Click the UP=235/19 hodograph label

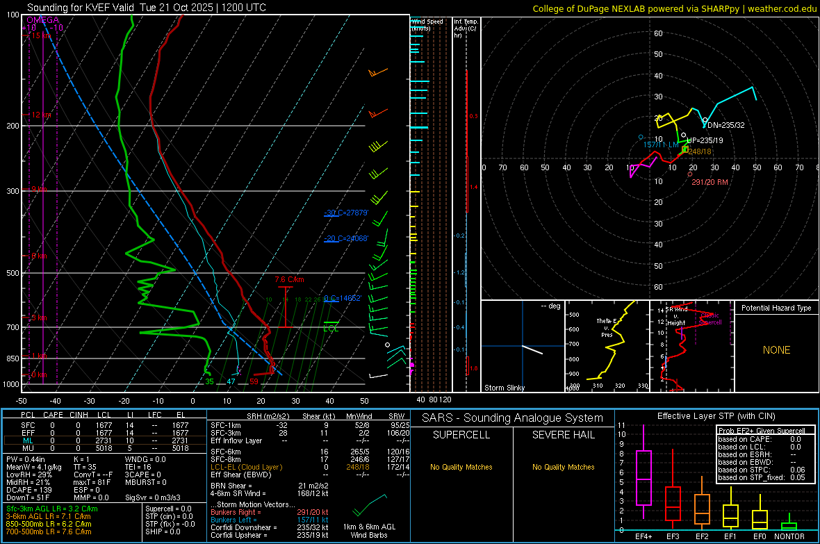coord(705,140)
